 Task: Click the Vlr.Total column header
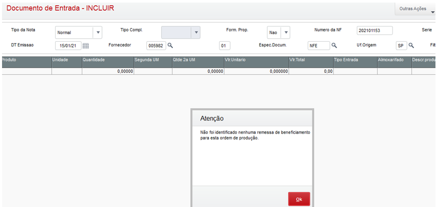click(x=312, y=62)
